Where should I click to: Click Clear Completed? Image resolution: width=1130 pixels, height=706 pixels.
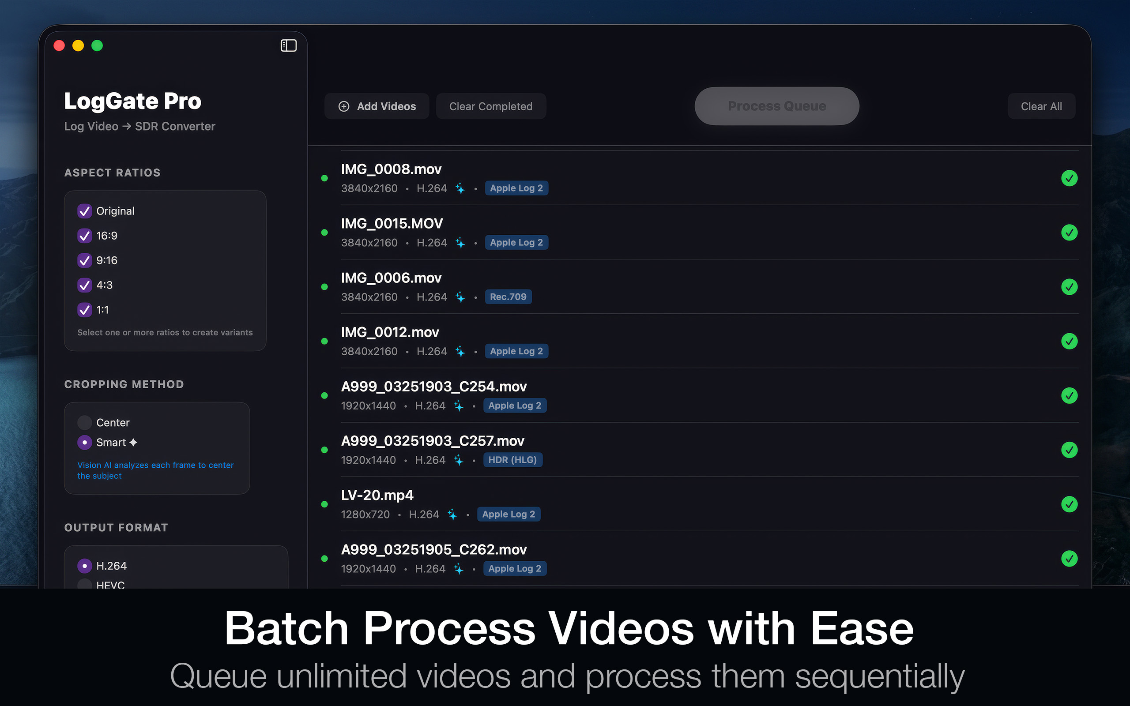[x=491, y=106]
